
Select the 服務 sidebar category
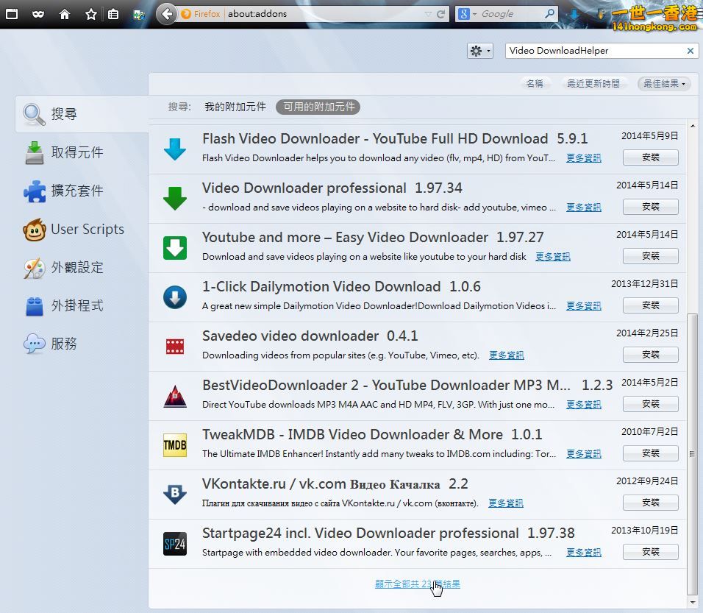tap(82, 344)
